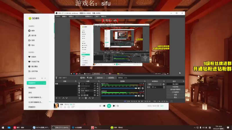This screenshot has height=130, width=232.
Task: Open OBS 场景集合(S) menu
Action: pos(89,16)
